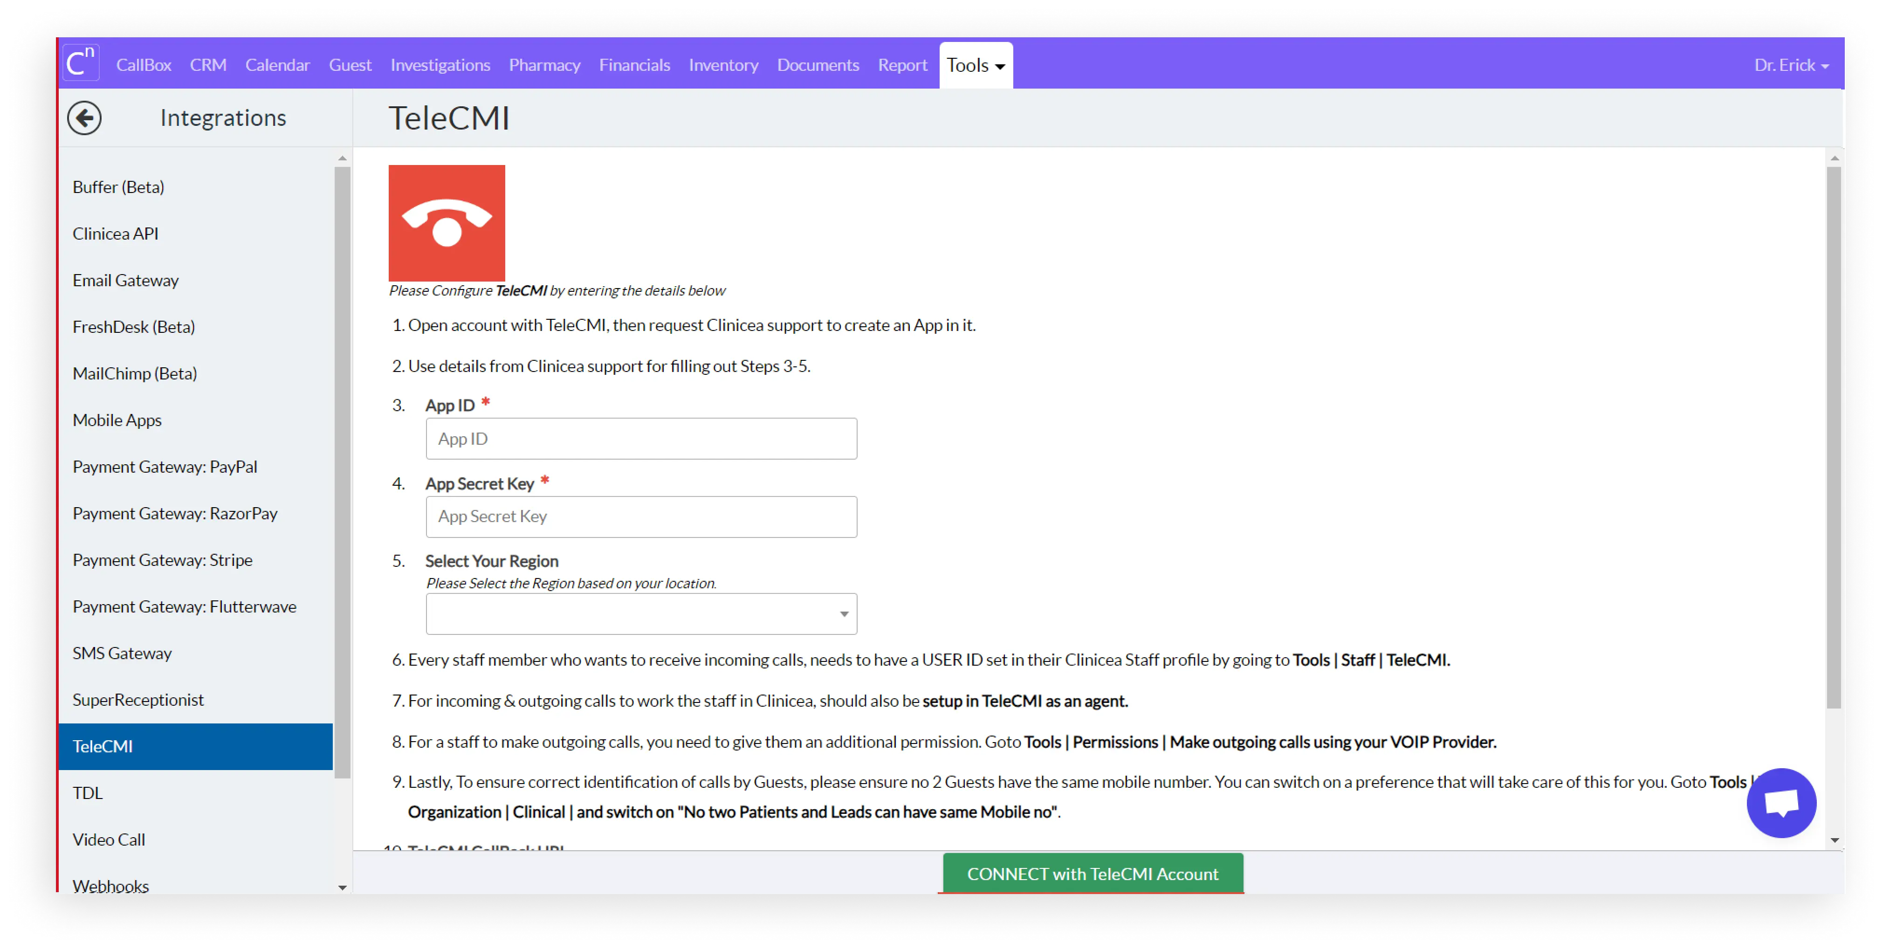Click CONNECT with TeleCMI Account button
The image size is (1883, 950).
1092,873
